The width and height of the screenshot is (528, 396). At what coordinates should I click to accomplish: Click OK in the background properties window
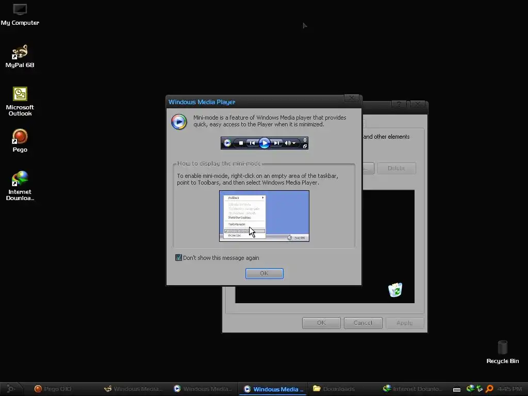pos(321,323)
